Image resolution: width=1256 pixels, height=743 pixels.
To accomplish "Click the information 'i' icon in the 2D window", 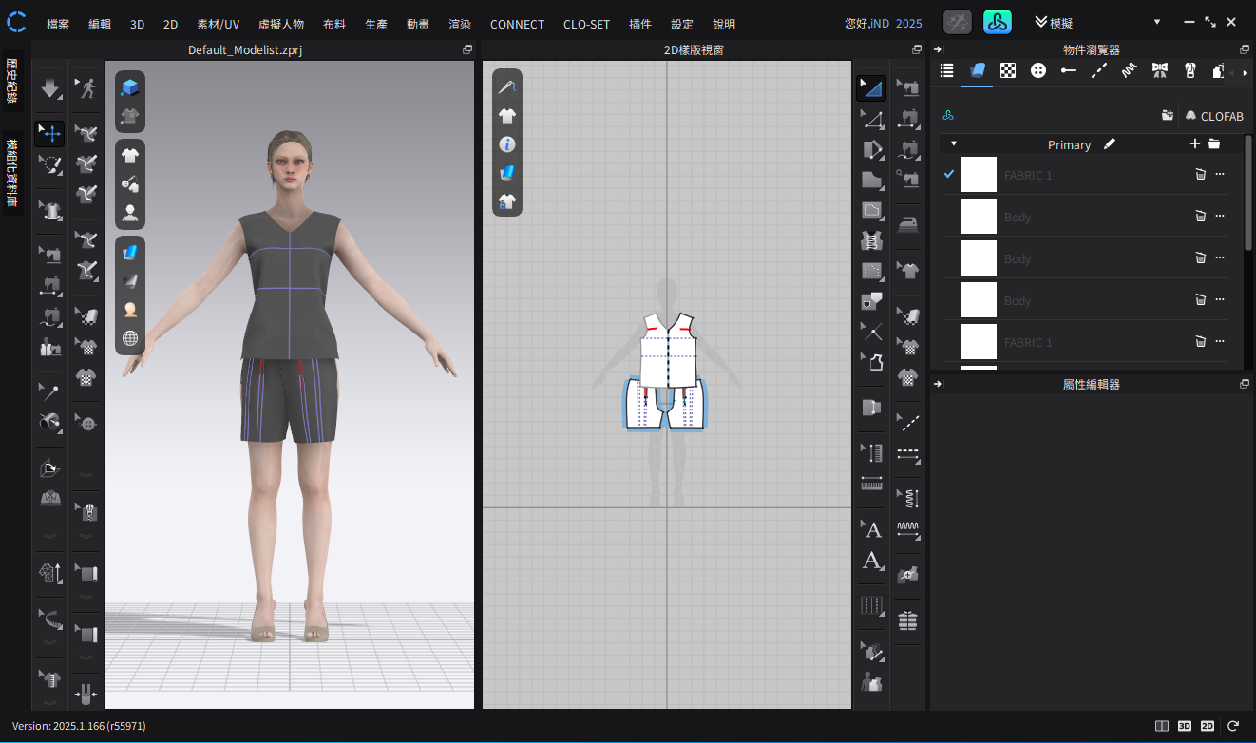I will point(507,144).
